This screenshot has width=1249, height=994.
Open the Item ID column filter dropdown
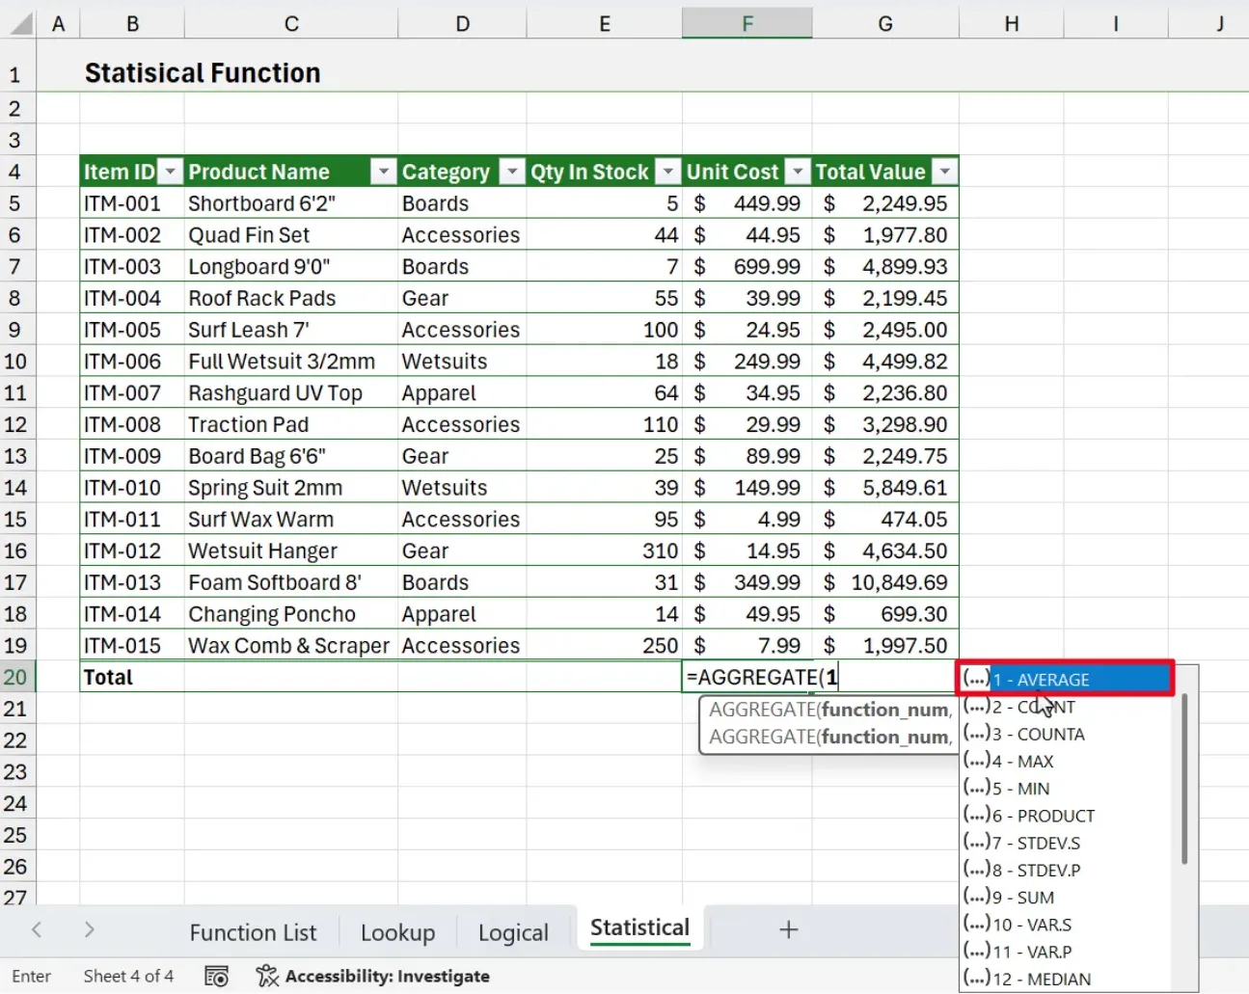pyautogui.click(x=170, y=171)
